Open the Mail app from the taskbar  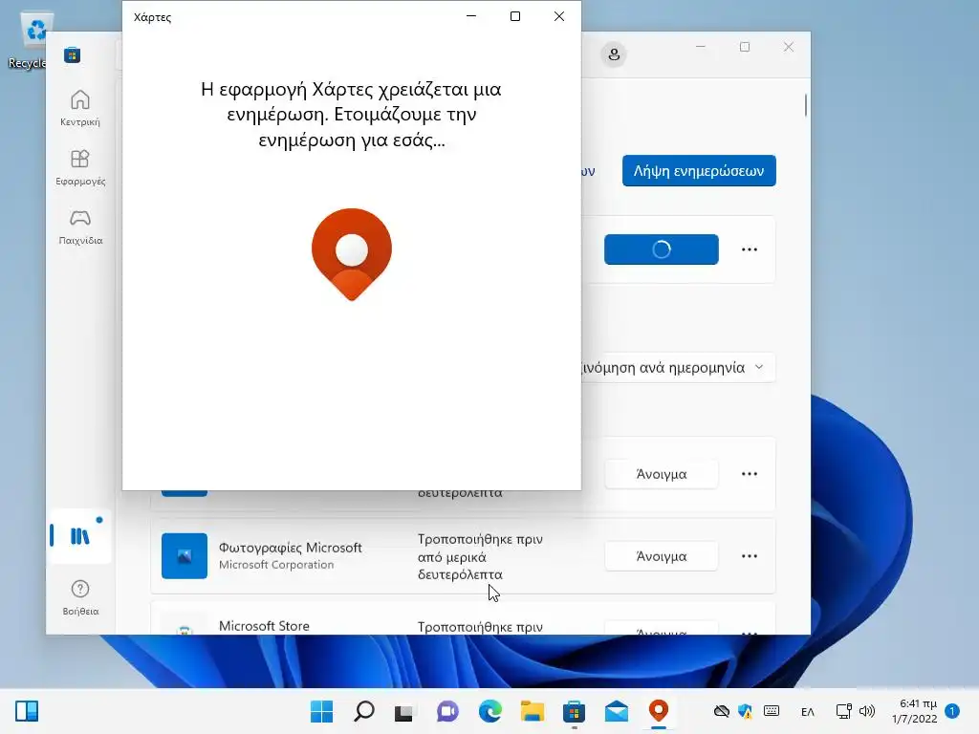[617, 711]
